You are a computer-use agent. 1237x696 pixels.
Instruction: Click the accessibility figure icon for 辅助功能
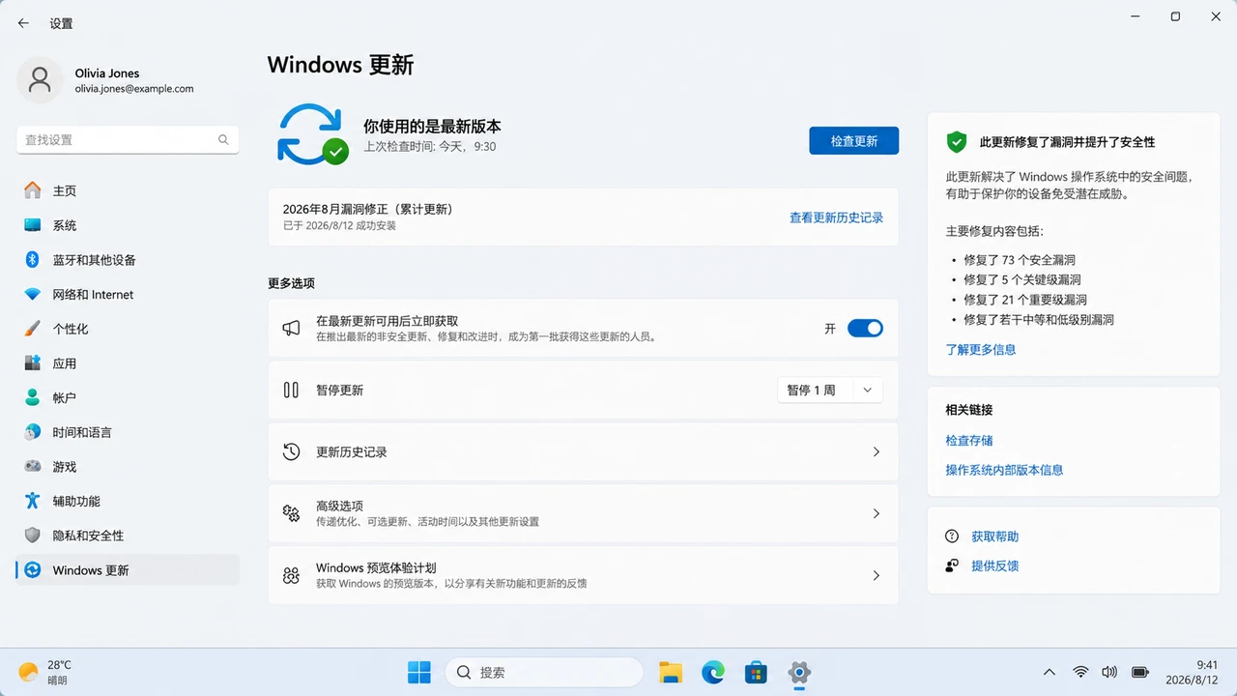coord(33,501)
